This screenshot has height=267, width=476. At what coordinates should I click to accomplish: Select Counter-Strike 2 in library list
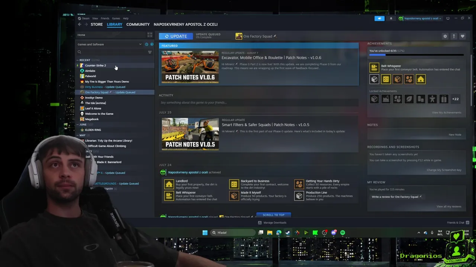pyautogui.click(x=95, y=66)
